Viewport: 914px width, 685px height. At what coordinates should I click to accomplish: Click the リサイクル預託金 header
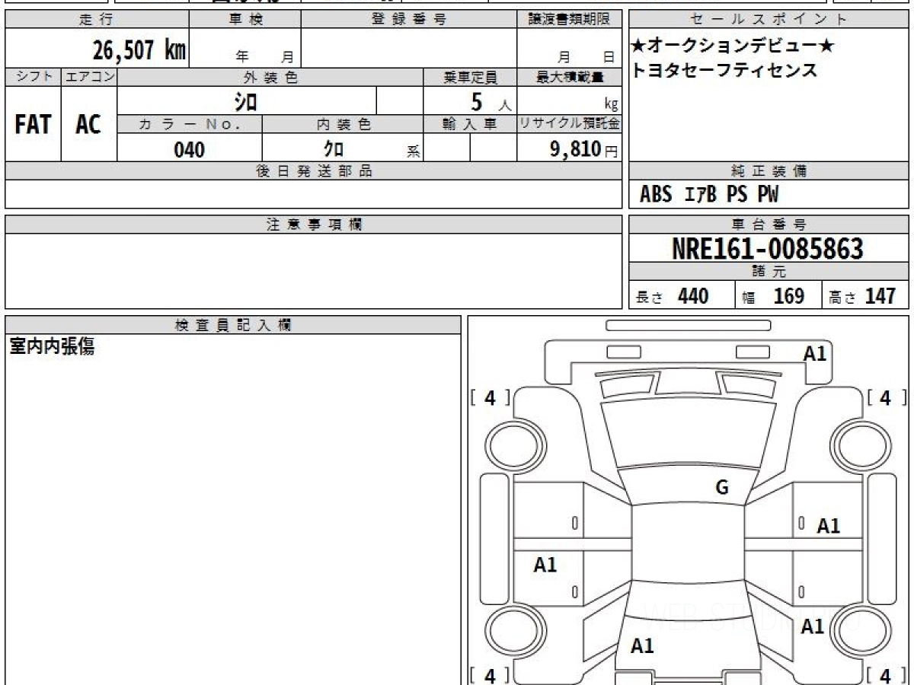[569, 124]
